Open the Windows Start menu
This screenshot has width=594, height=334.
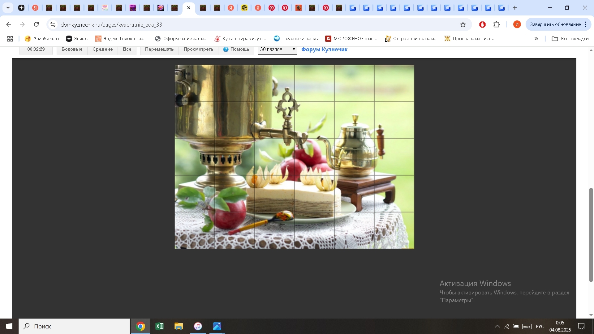coord(9,326)
